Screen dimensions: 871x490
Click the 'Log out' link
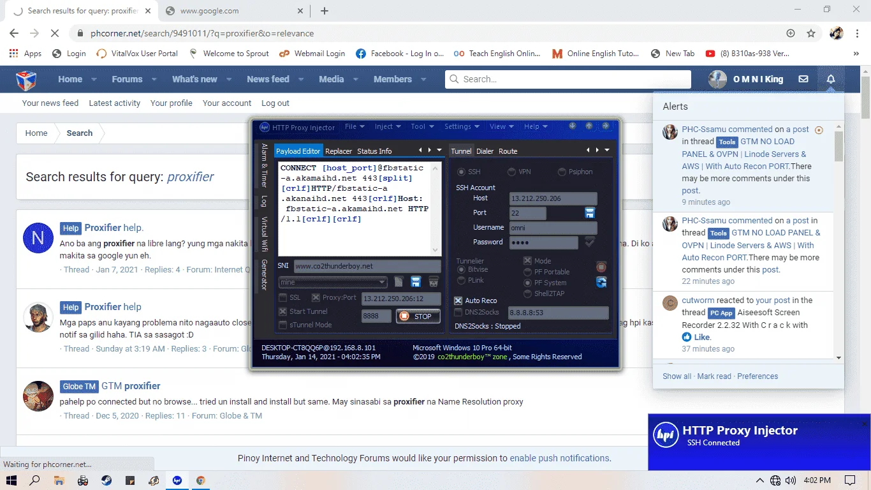pyautogui.click(x=275, y=103)
